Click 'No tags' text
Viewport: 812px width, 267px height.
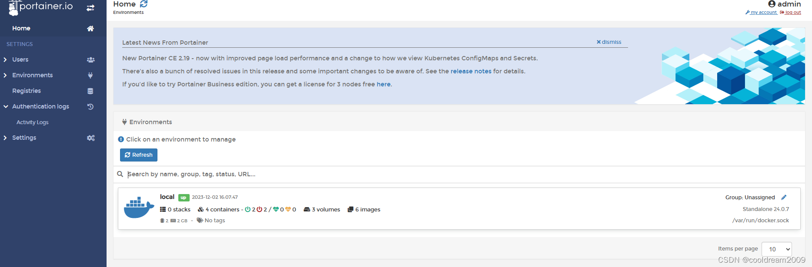coord(215,221)
